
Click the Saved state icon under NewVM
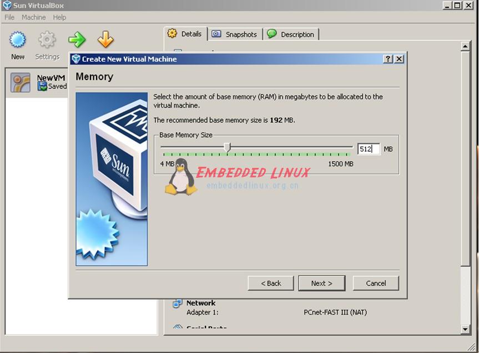pos(42,86)
